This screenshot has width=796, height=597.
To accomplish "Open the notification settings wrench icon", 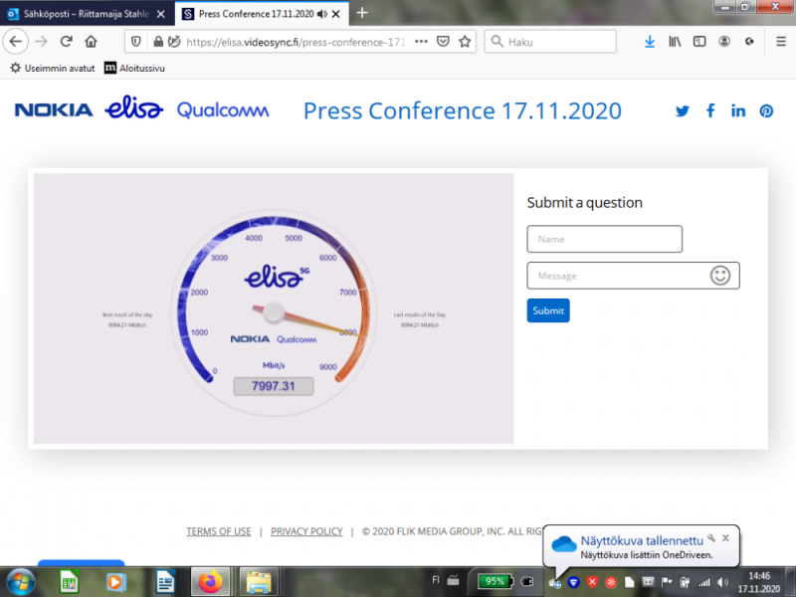I will click(x=711, y=538).
